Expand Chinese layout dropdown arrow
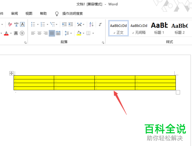The image size is (192, 146). pos(84,24)
